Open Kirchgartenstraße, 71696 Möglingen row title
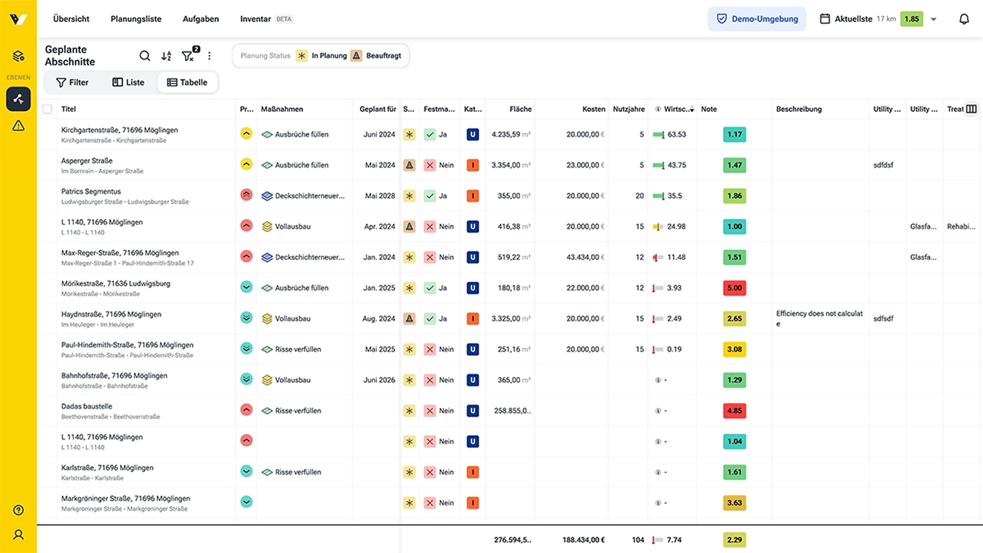 click(x=119, y=130)
